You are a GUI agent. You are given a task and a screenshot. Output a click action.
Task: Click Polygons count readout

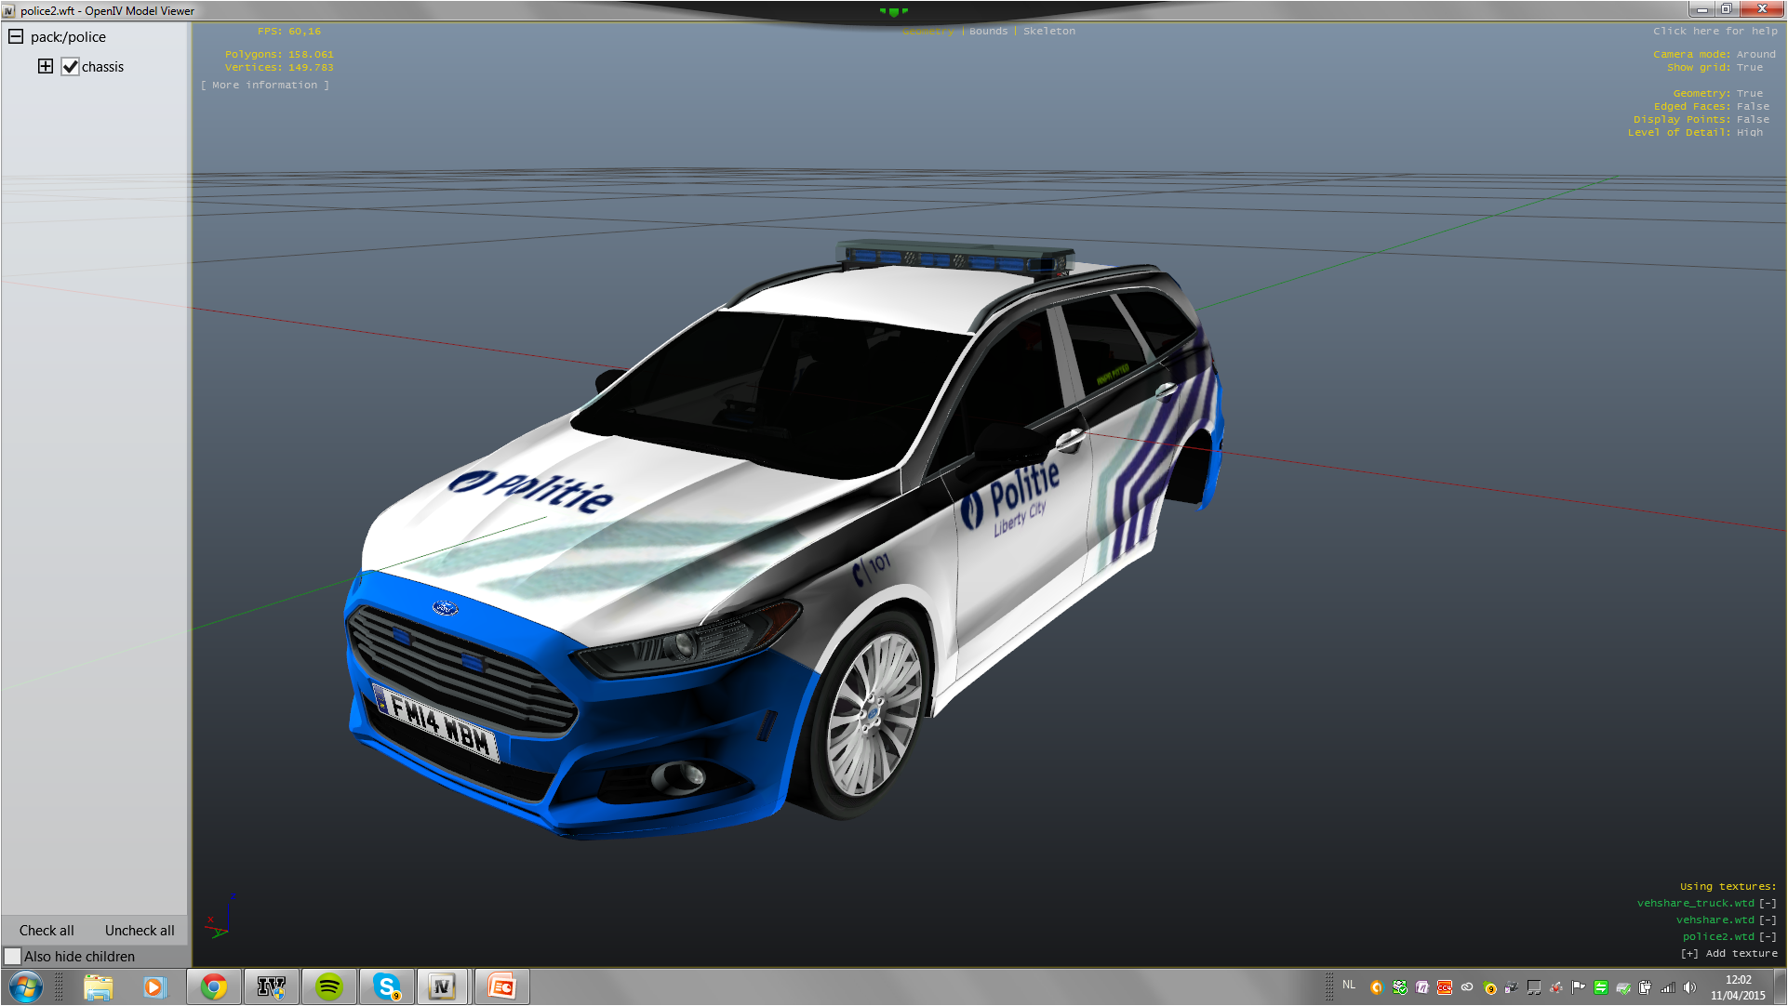pos(279,54)
